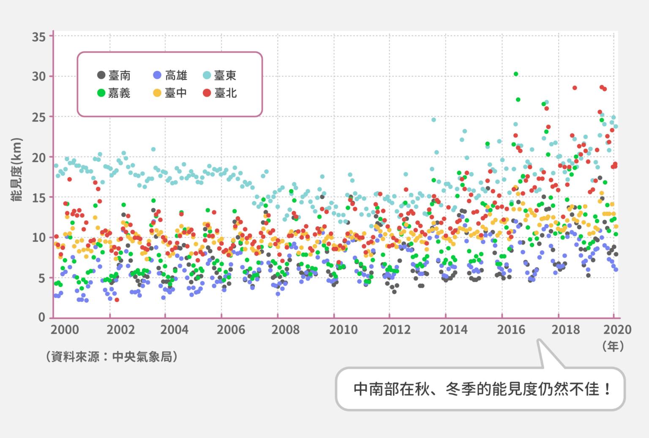Image resolution: width=649 pixels, height=438 pixels.
Task: Click the callout bubble about 中南部 visibility
Action: click(480, 389)
